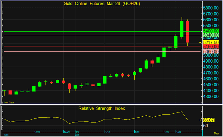Image resolution: width=223 pixels, height=137 pixels.
Task: Click the Dec month label
Action: [x=6, y=135]
